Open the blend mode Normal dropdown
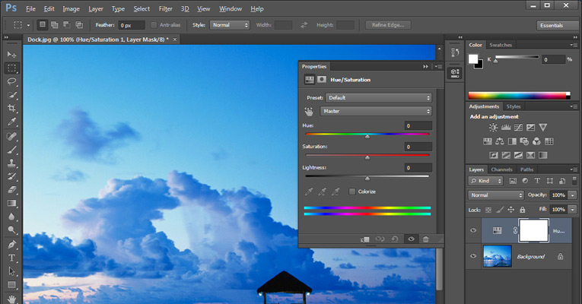 pyautogui.click(x=495, y=195)
